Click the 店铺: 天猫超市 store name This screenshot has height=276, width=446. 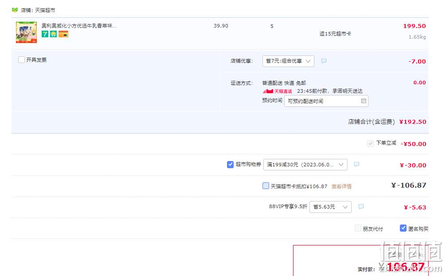coord(38,10)
